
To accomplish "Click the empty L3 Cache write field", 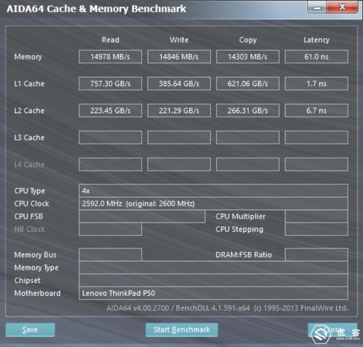I will [179, 137].
